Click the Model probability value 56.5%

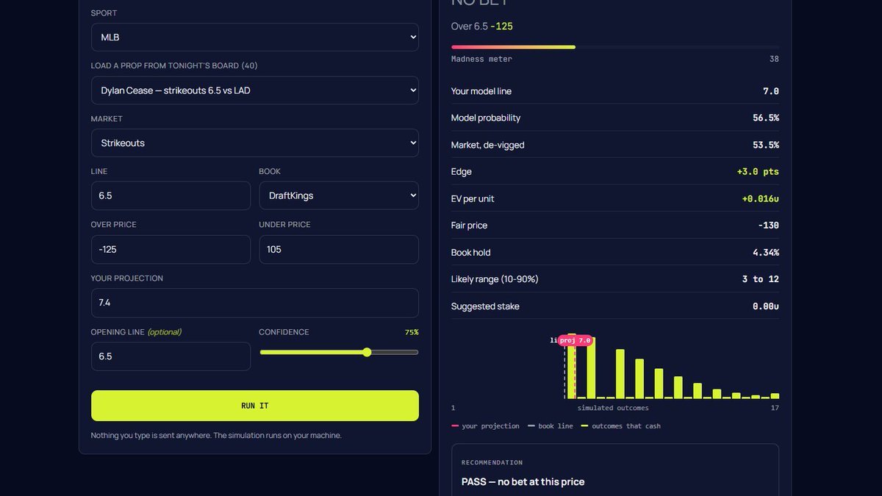[x=765, y=118]
